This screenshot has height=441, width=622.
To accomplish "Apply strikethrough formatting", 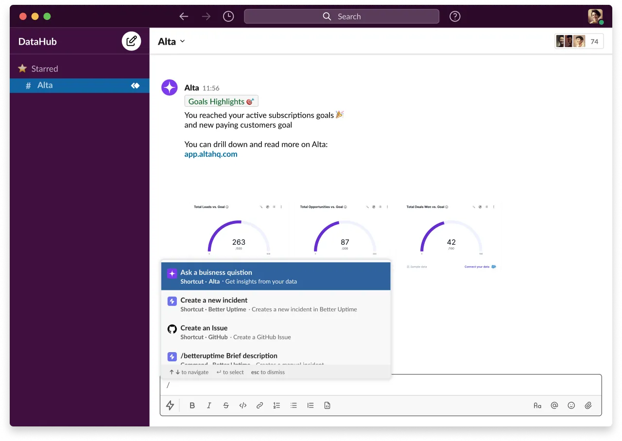I will click(x=226, y=406).
